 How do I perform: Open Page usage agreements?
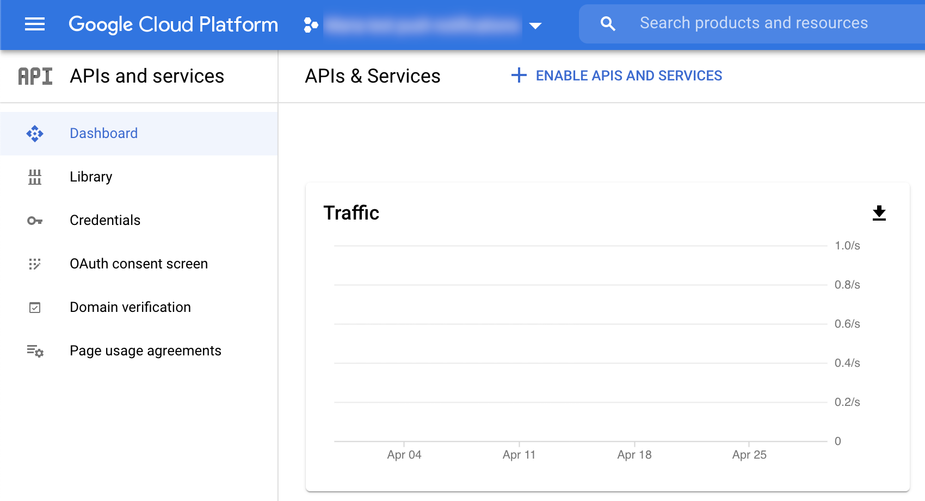[x=145, y=351]
